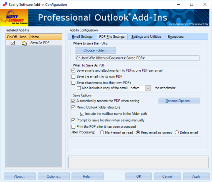Click the save folder path field
The width and height of the screenshot is (212, 182).
pyautogui.click(x=137, y=58)
